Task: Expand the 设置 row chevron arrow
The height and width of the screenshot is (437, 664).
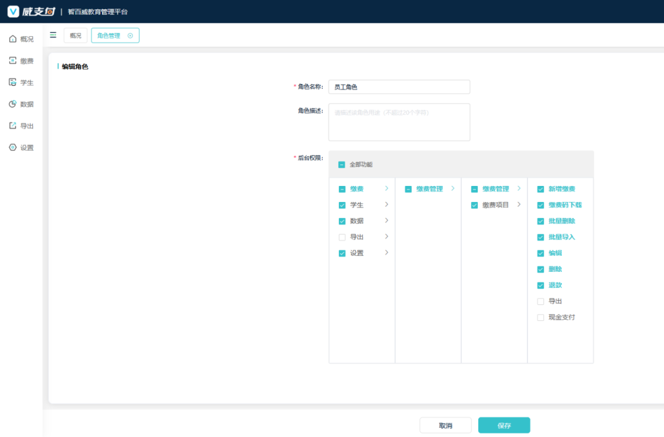Action: 387,252
